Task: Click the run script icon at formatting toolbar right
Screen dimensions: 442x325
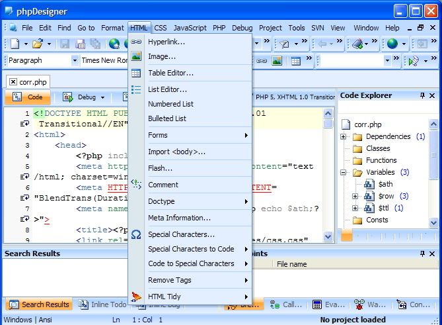Action: 414,61
